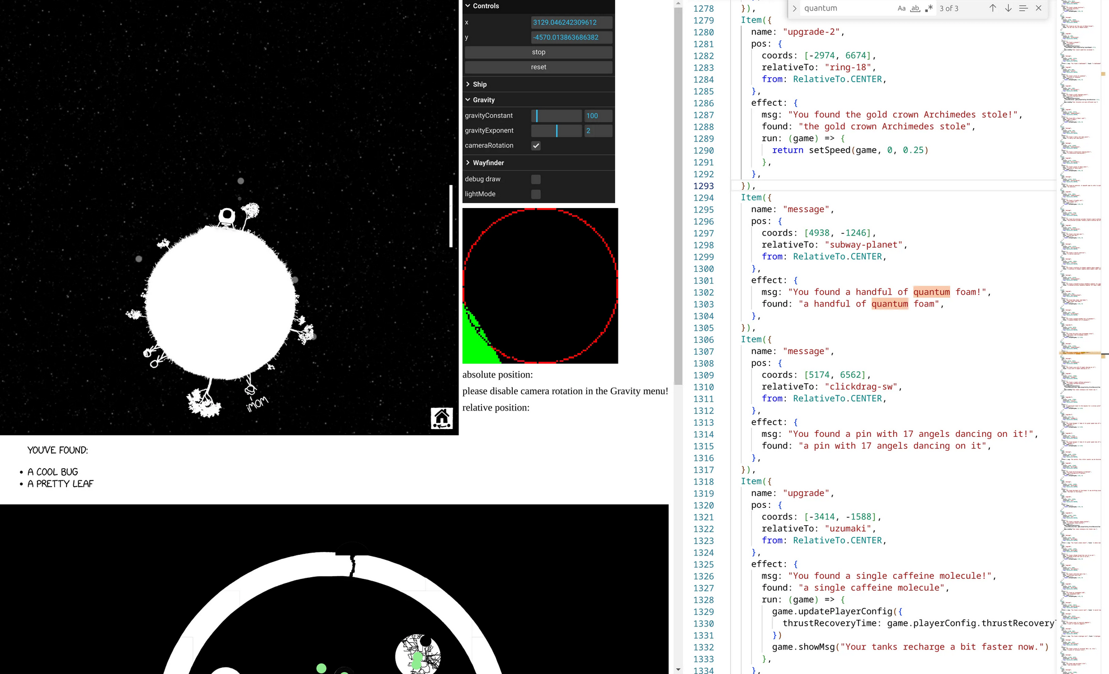Go to previous search match arrow

pyautogui.click(x=992, y=8)
